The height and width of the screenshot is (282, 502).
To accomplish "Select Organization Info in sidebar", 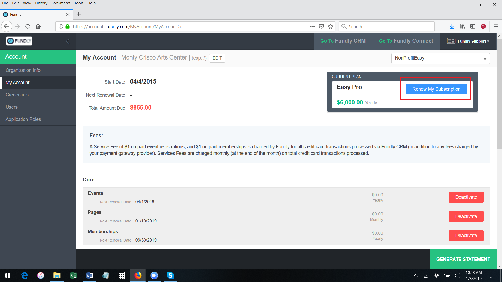I will 38,70.
